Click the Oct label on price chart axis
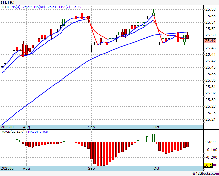 [157, 127]
